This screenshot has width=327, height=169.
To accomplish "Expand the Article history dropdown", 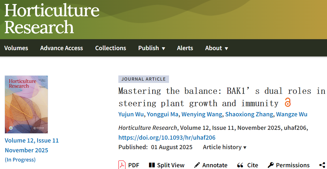I will pos(225,147).
